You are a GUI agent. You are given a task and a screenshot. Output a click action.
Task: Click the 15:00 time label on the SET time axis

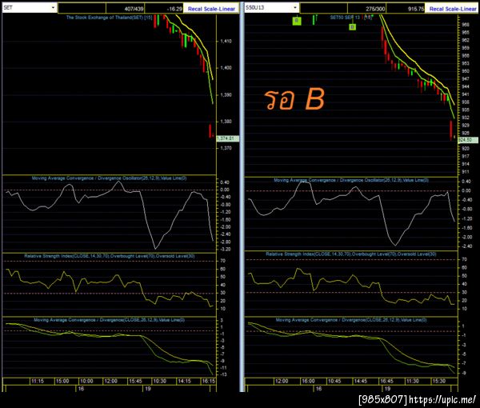pos(62,381)
